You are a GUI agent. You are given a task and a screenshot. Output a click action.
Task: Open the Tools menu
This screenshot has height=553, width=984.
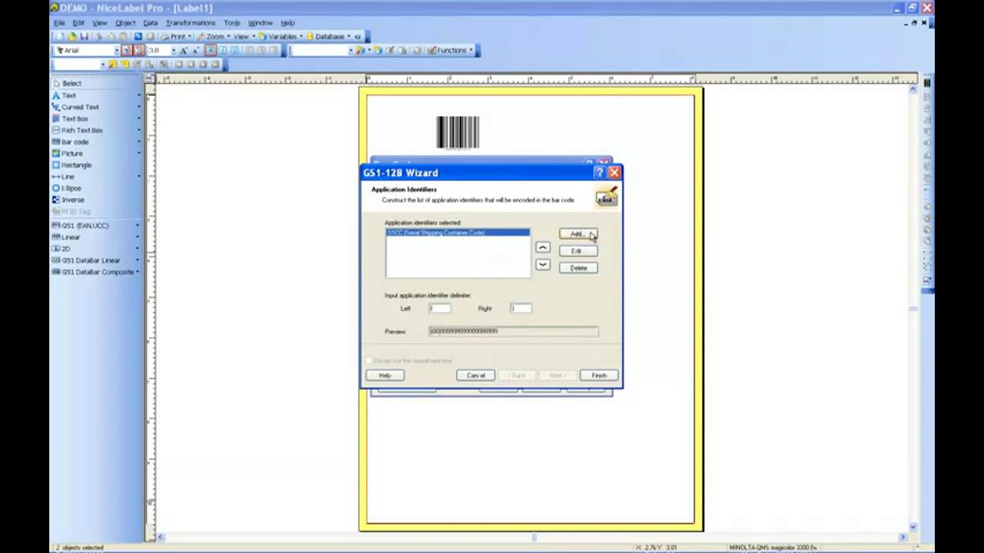click(x=231, y=23)
